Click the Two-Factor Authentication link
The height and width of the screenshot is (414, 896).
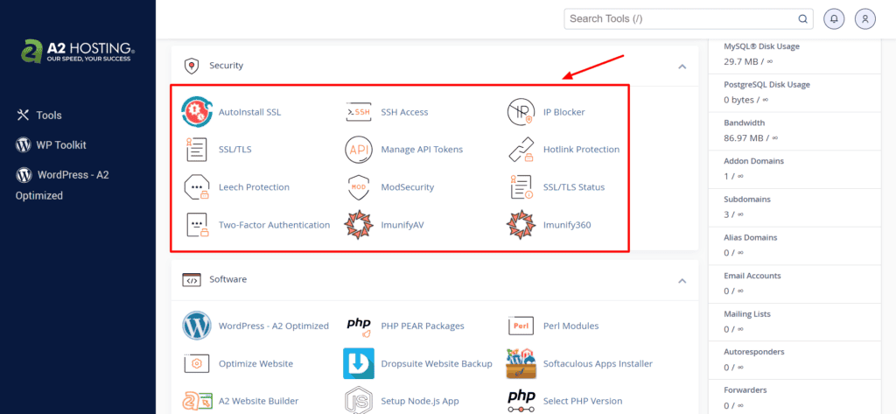coord(274,225)
